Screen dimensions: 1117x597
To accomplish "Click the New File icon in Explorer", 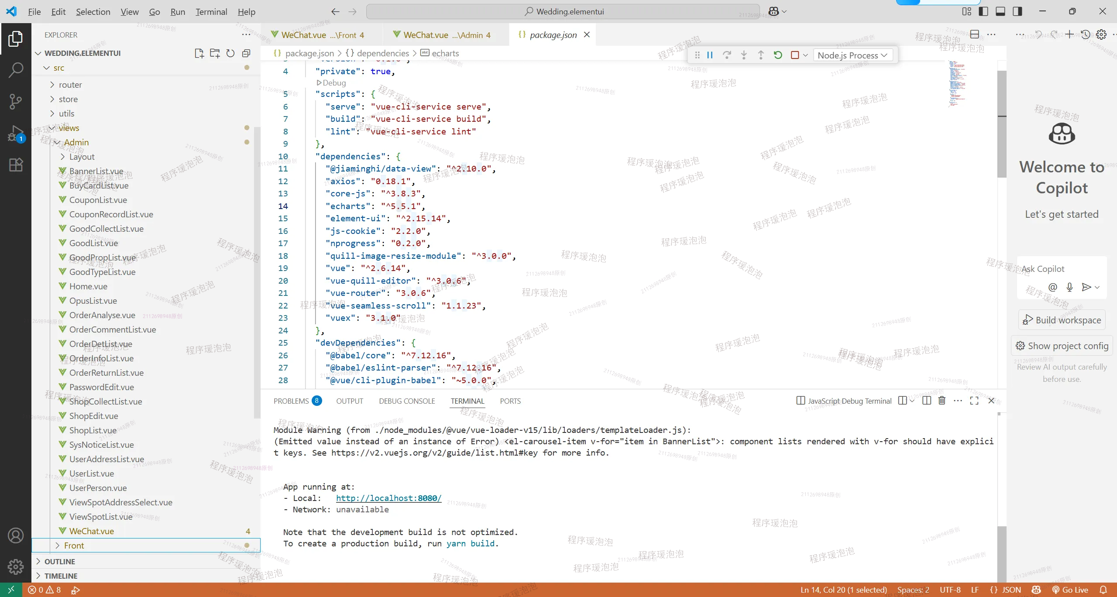I will 199,53.
